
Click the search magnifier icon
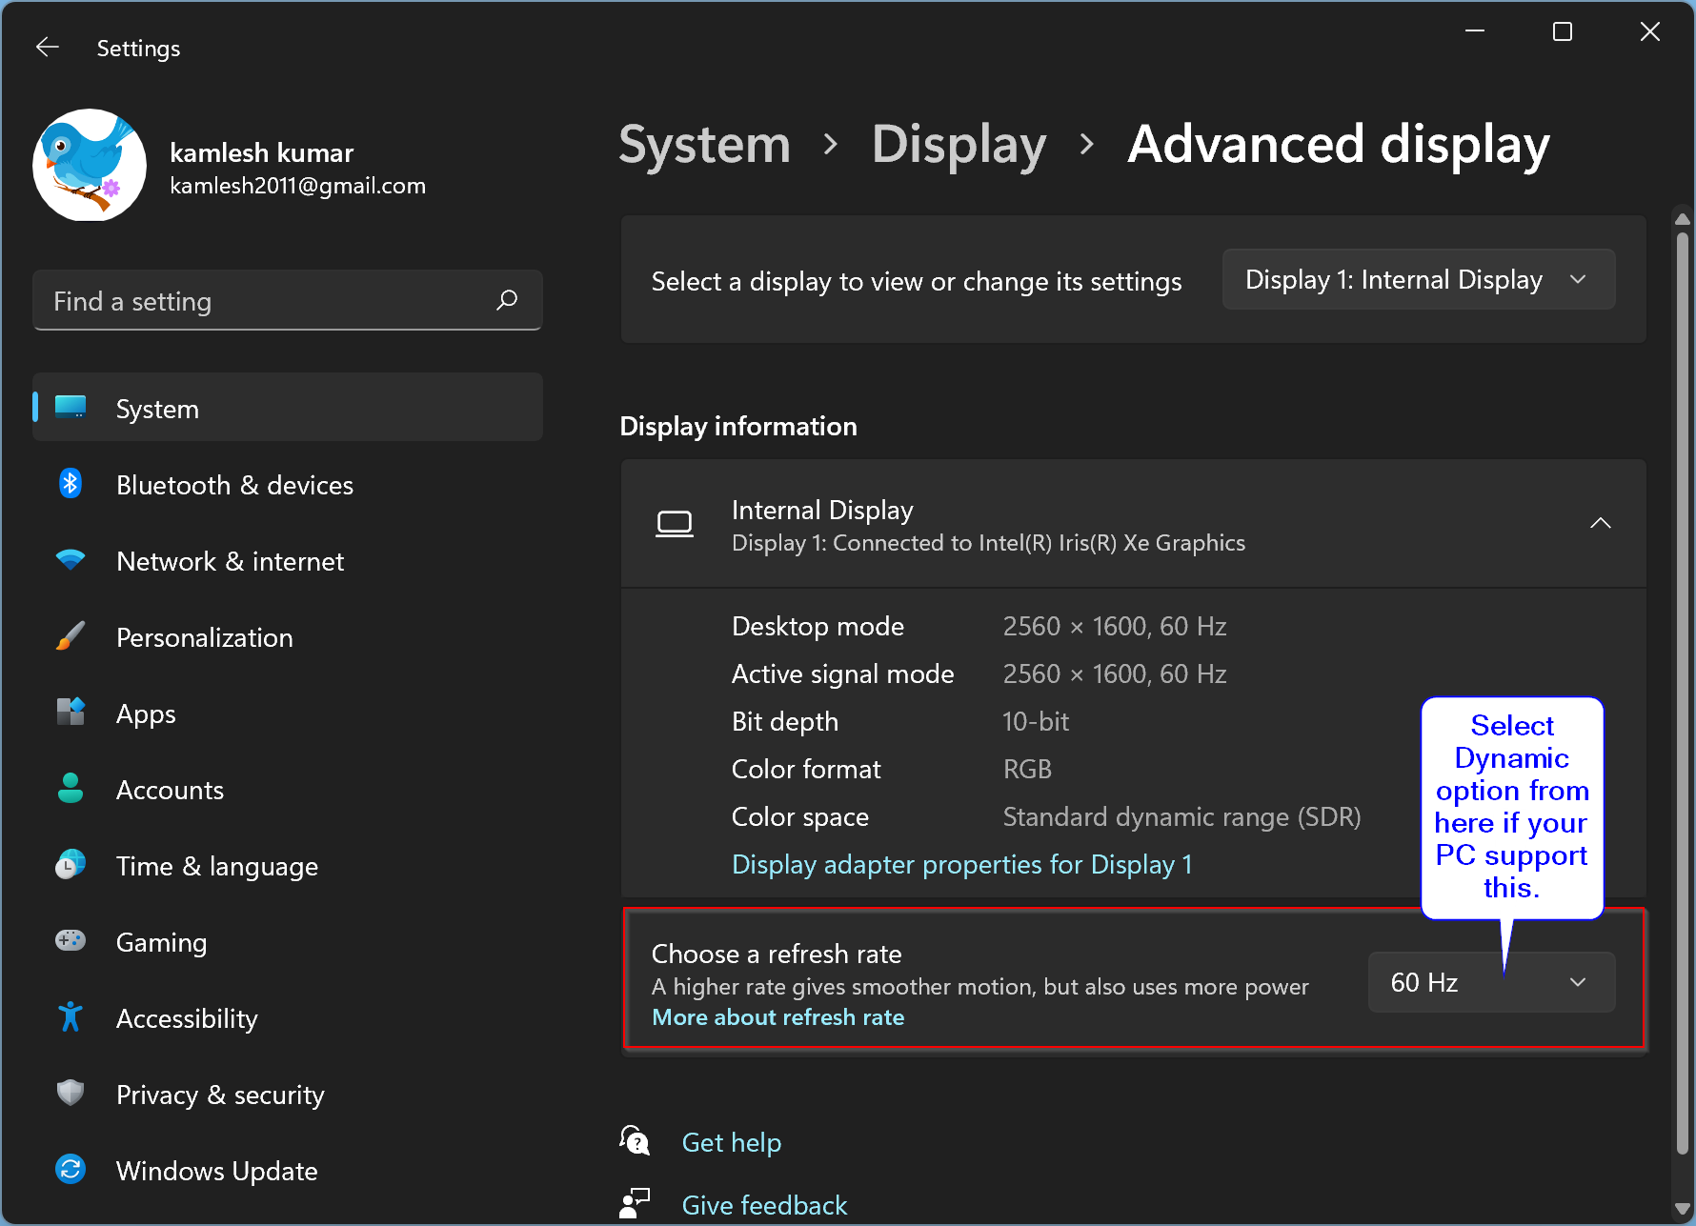click(x=507, y=300)
